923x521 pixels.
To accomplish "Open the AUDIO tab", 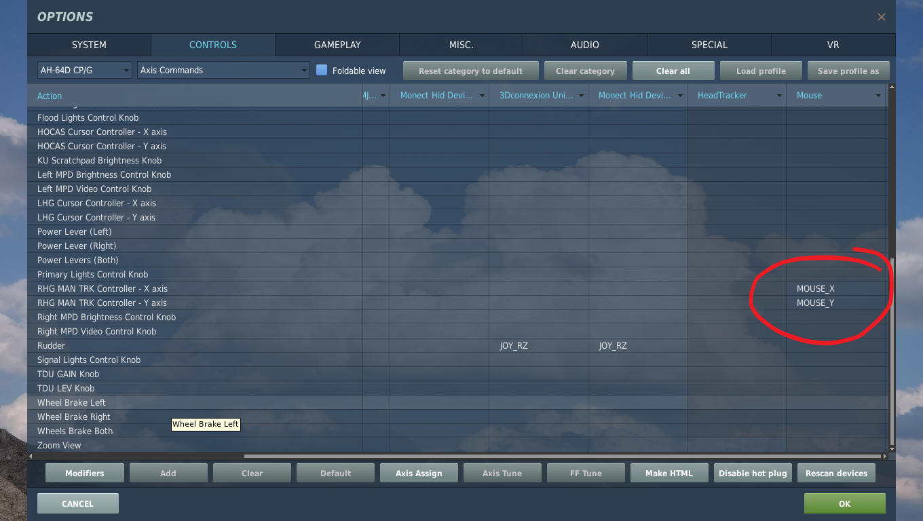I will tap(584, 45).
